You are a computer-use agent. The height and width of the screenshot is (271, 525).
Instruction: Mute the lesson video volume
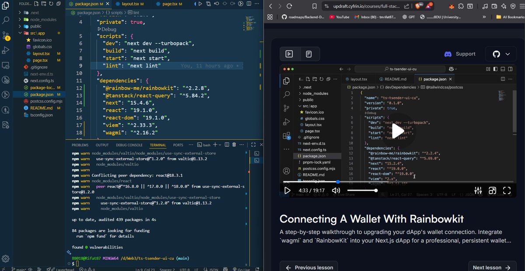pyautogui.click(x=336, y=191)
